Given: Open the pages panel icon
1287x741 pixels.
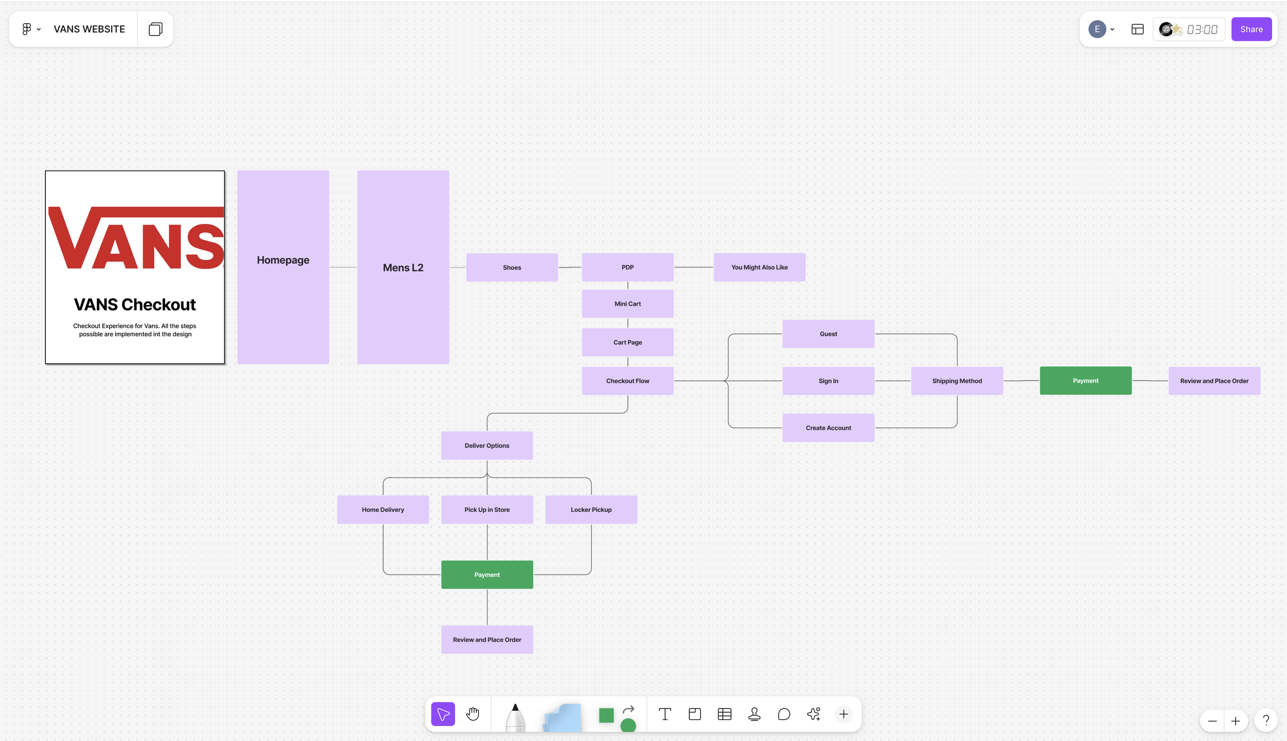Looking at the screenshot, I should click(155, 29).
